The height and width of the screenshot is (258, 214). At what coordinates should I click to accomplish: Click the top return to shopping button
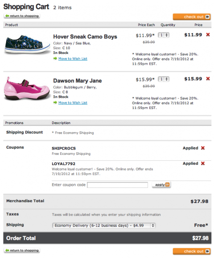click(22, 16)
